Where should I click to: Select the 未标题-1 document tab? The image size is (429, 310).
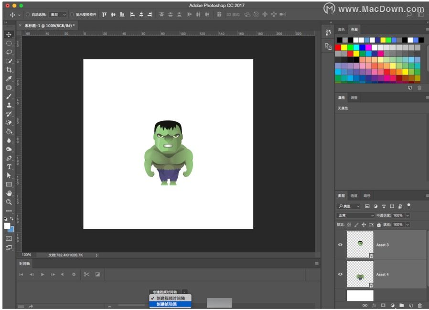[48, 26]
